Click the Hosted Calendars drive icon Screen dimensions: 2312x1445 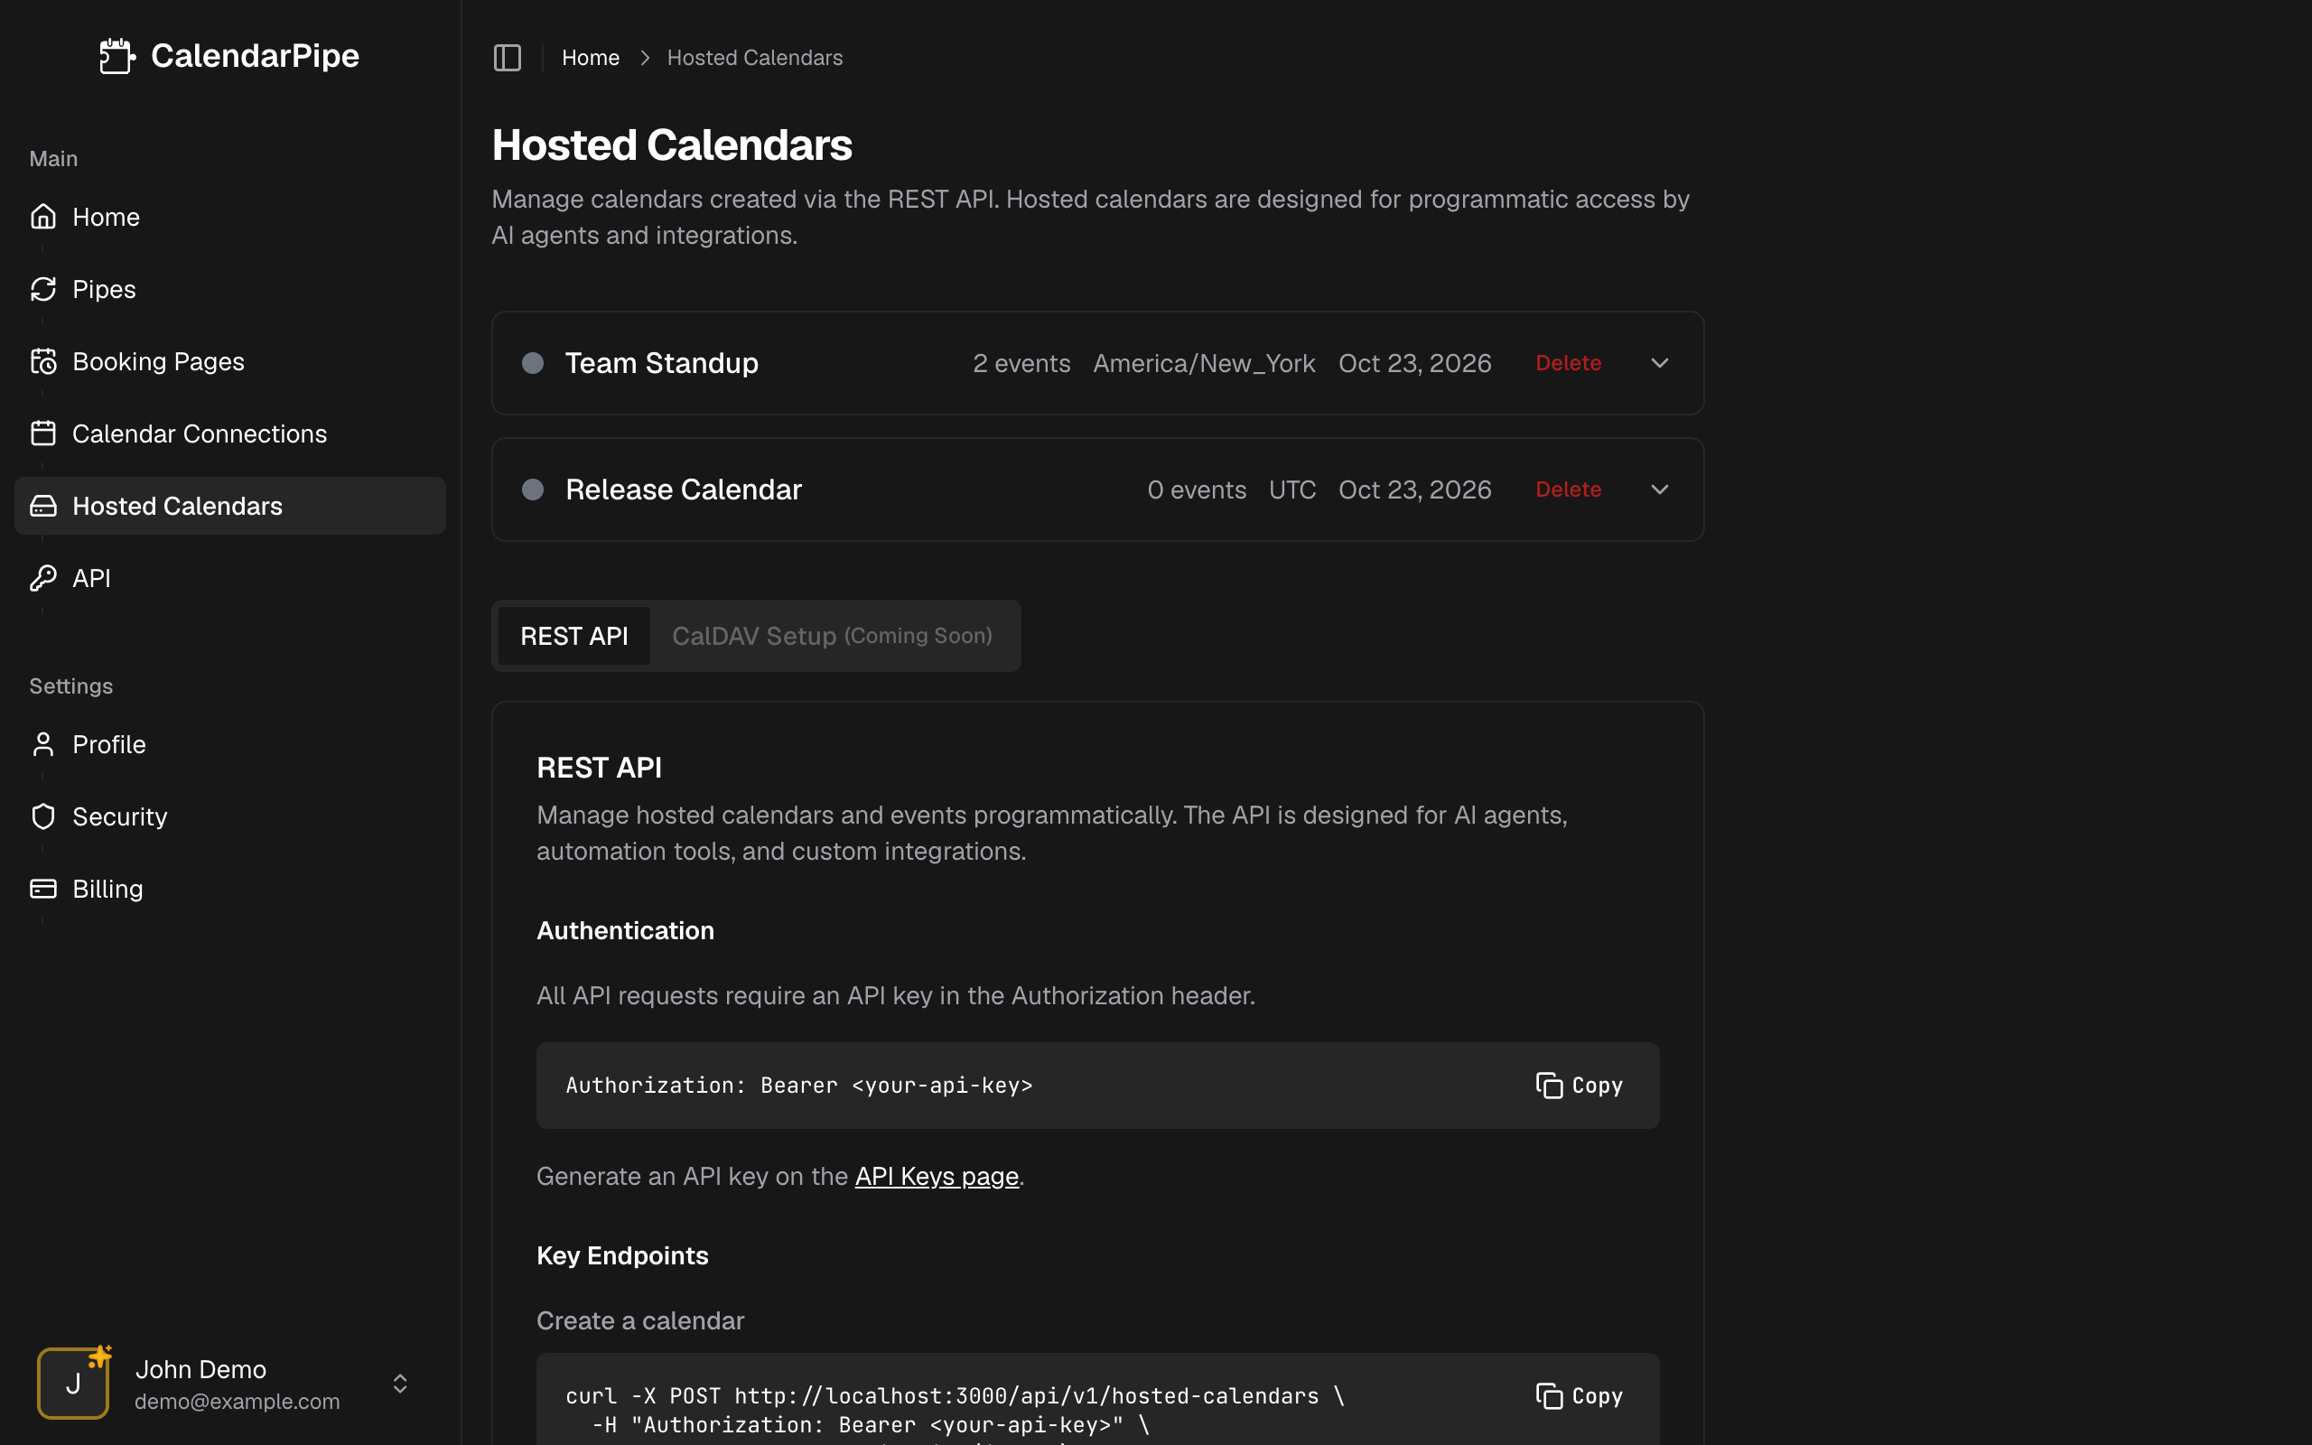(43, 506)
